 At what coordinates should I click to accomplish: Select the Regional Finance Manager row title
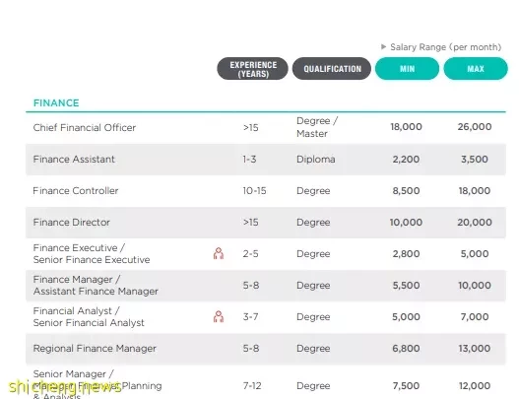(95, 349)
